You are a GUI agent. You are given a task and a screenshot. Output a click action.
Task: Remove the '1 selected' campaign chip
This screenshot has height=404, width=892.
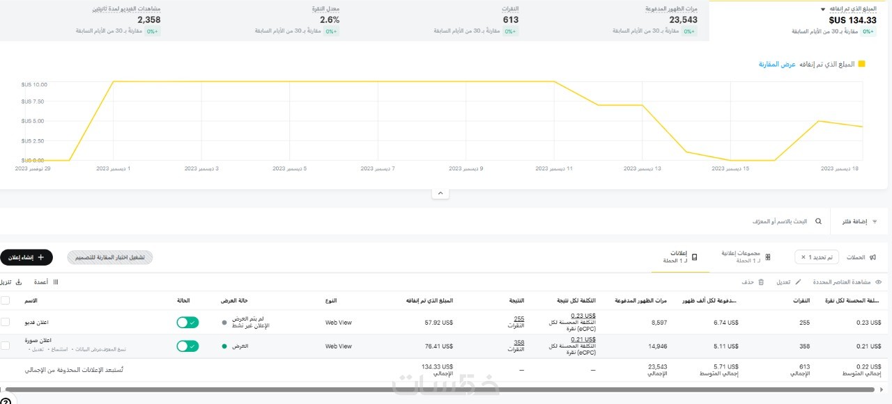[x=803, y=257]
